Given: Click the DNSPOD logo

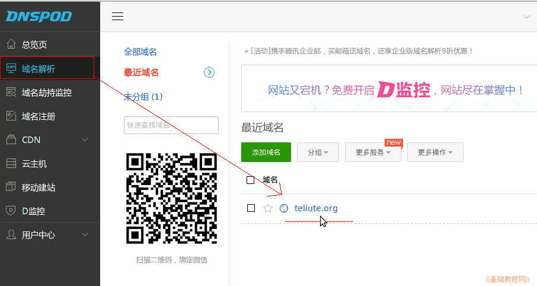Looking at the screenshot, I should pos(39,16).
